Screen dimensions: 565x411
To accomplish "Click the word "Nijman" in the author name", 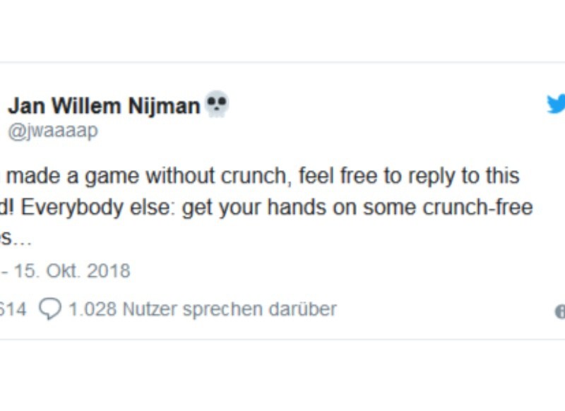I will 165,106.
